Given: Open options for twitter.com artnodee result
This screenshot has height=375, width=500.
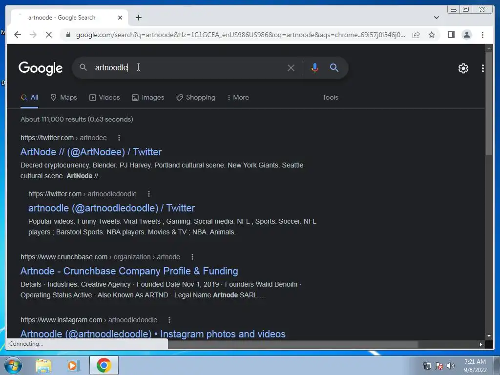Looking at the screenshot, I should click(119, 138).
